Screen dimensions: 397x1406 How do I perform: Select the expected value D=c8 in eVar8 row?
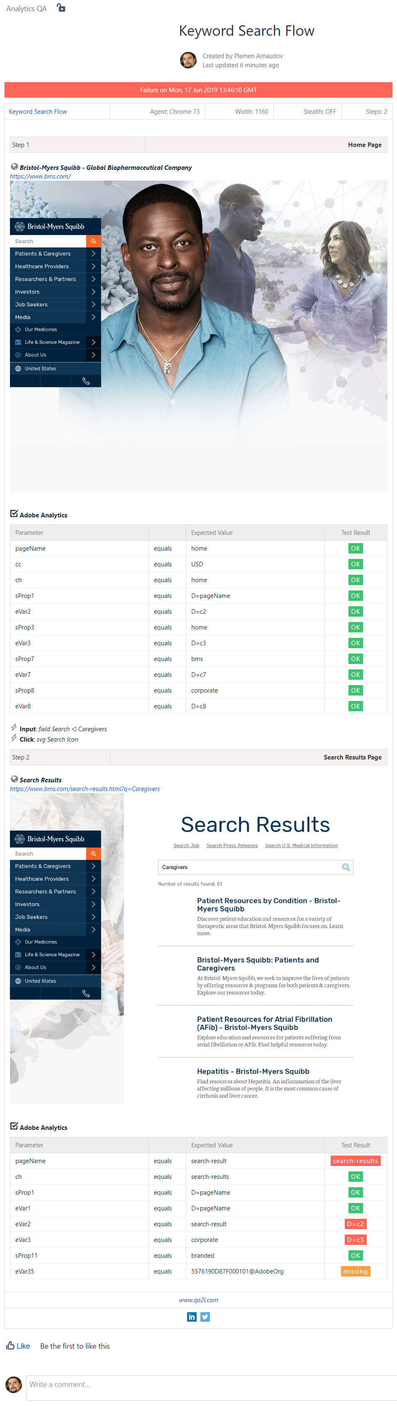click(198, 706)
